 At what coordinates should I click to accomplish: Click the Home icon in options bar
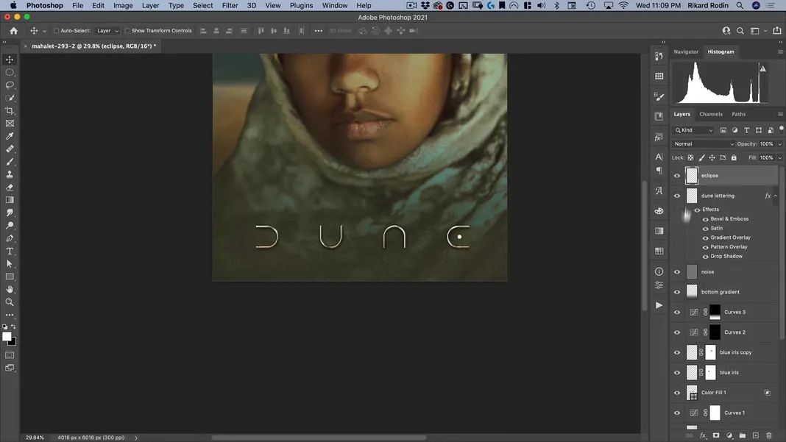[13, 31]
